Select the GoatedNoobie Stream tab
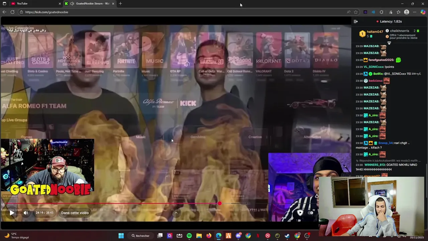The width and height of the screenshot is (428, 241). point(90,3)
